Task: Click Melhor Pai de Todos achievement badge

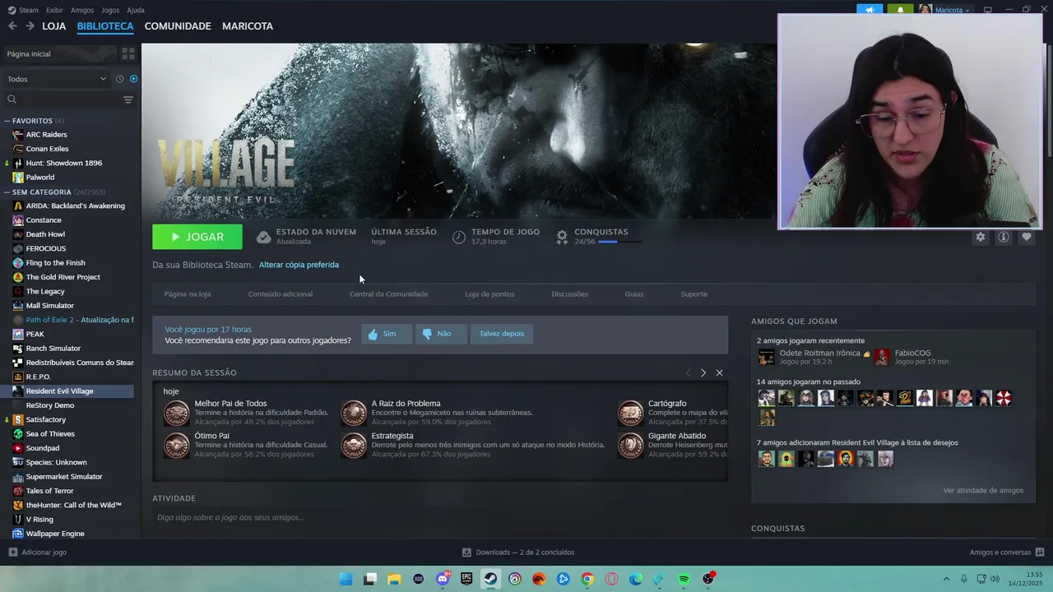Action: 176,413
